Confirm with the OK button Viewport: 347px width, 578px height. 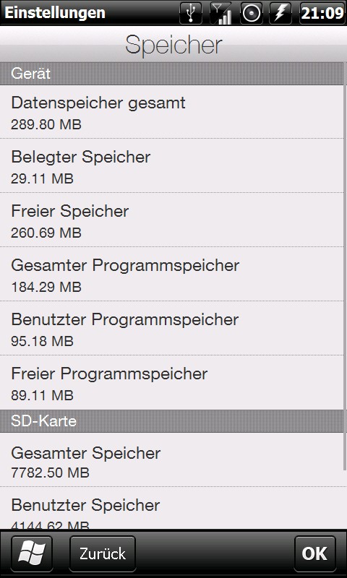315,553
